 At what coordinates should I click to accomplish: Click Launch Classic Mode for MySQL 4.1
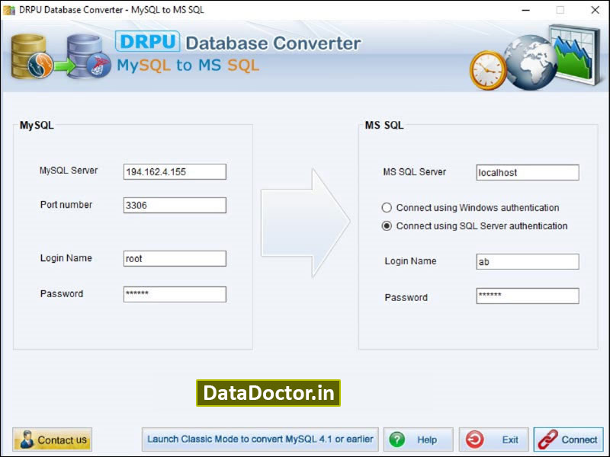(262, 439)
